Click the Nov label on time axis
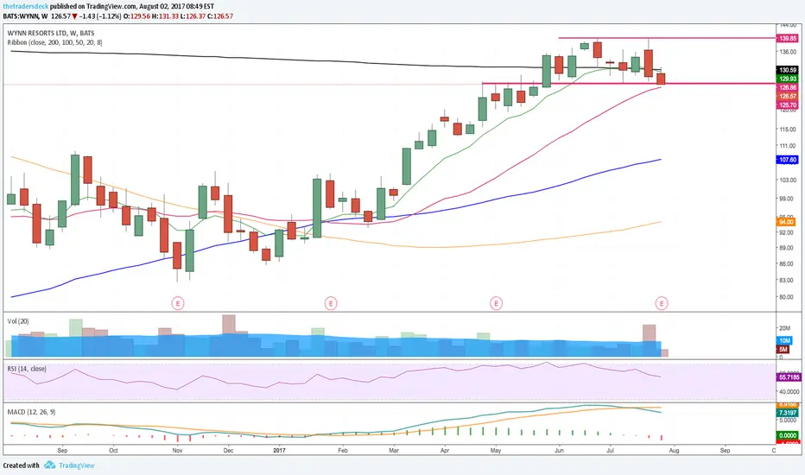 click(x=177, y=450)
